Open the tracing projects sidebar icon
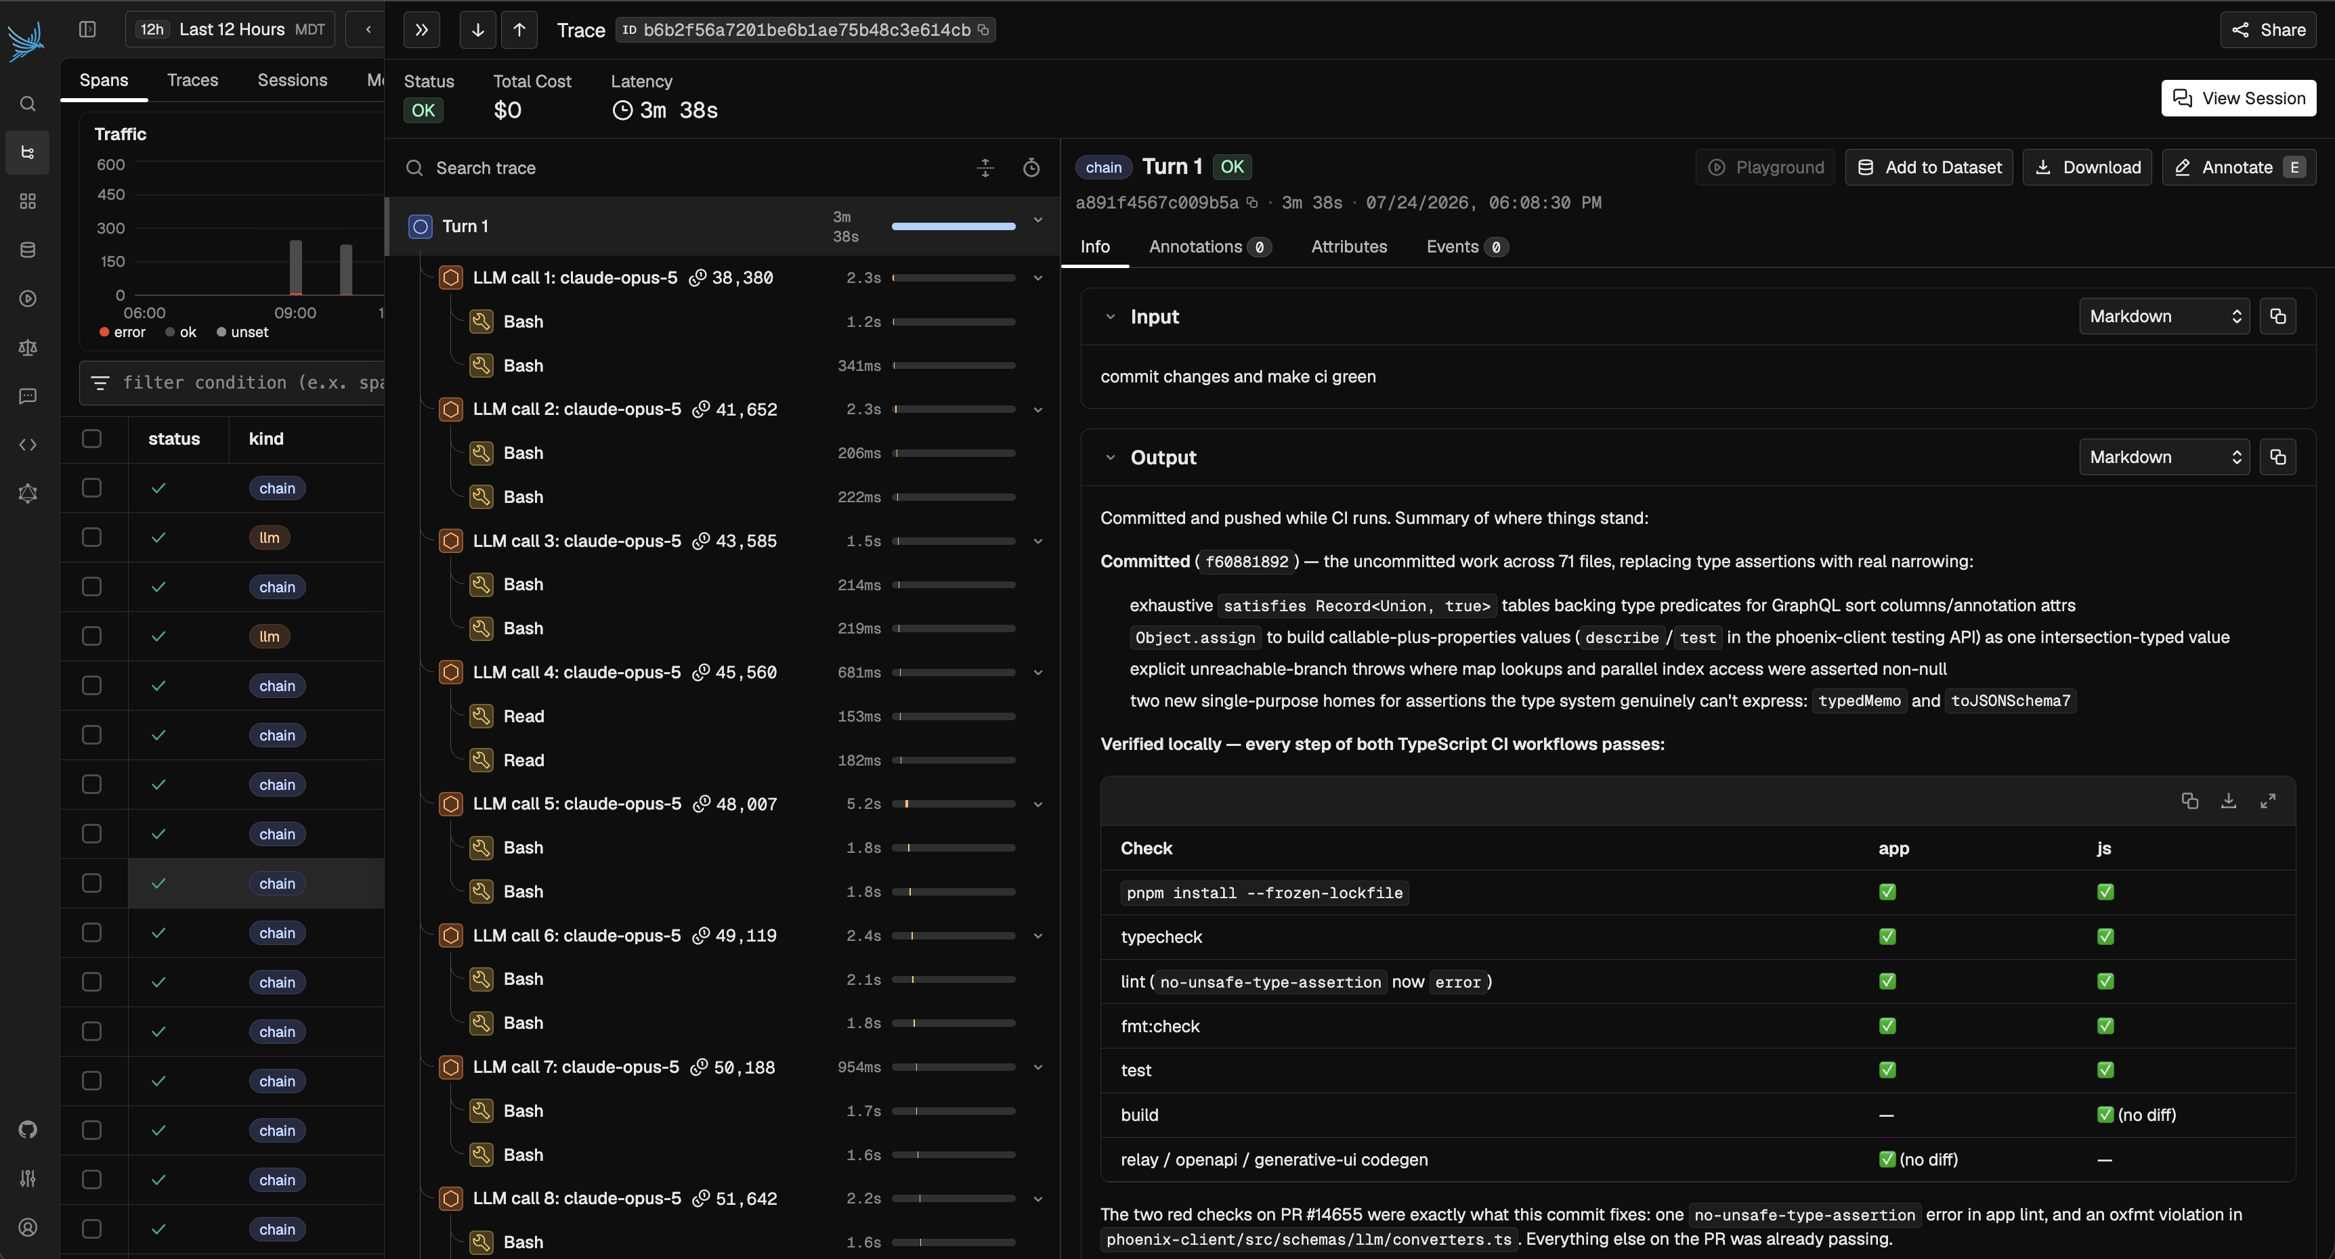2335x1259 pixels. click(x=28, y=152)
